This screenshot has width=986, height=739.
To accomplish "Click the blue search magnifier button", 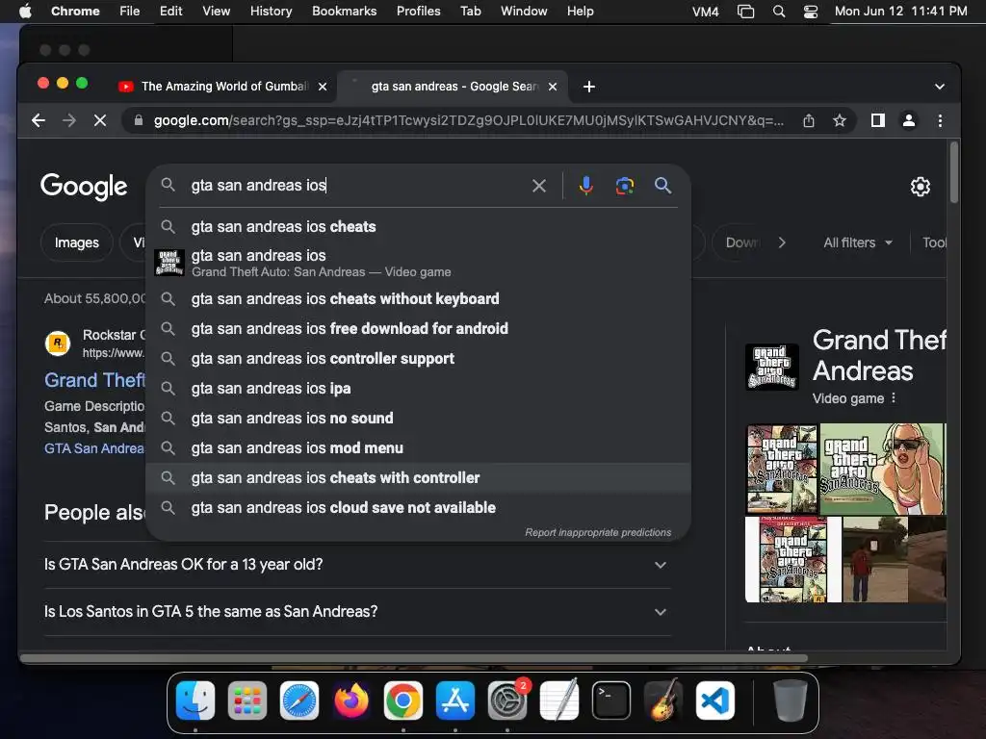I will [x=662, y=186].
